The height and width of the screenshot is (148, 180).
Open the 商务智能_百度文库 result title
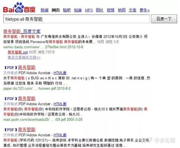[x=22, y=31]
